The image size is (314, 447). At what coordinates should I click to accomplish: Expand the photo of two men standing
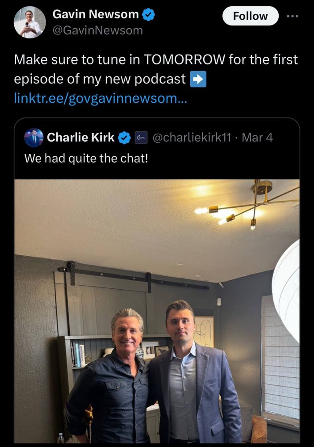tap(157, 311)
